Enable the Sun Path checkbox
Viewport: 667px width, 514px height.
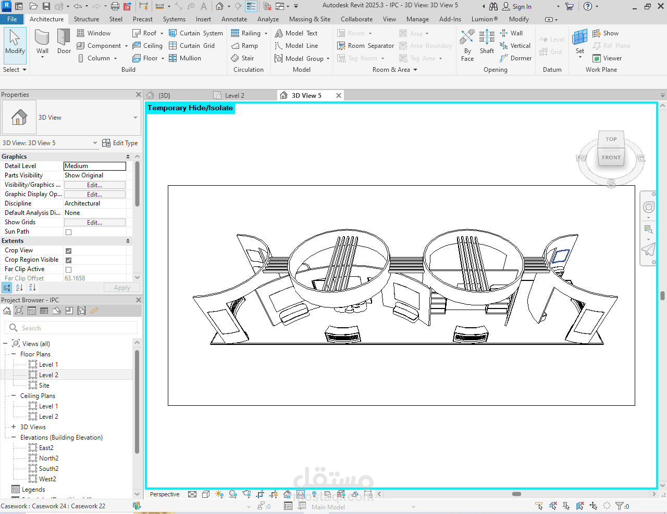(x=68, y=232)
